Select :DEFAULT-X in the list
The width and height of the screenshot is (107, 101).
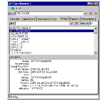click(52, 45)
